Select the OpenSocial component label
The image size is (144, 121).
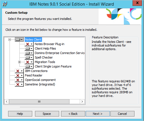40,80
